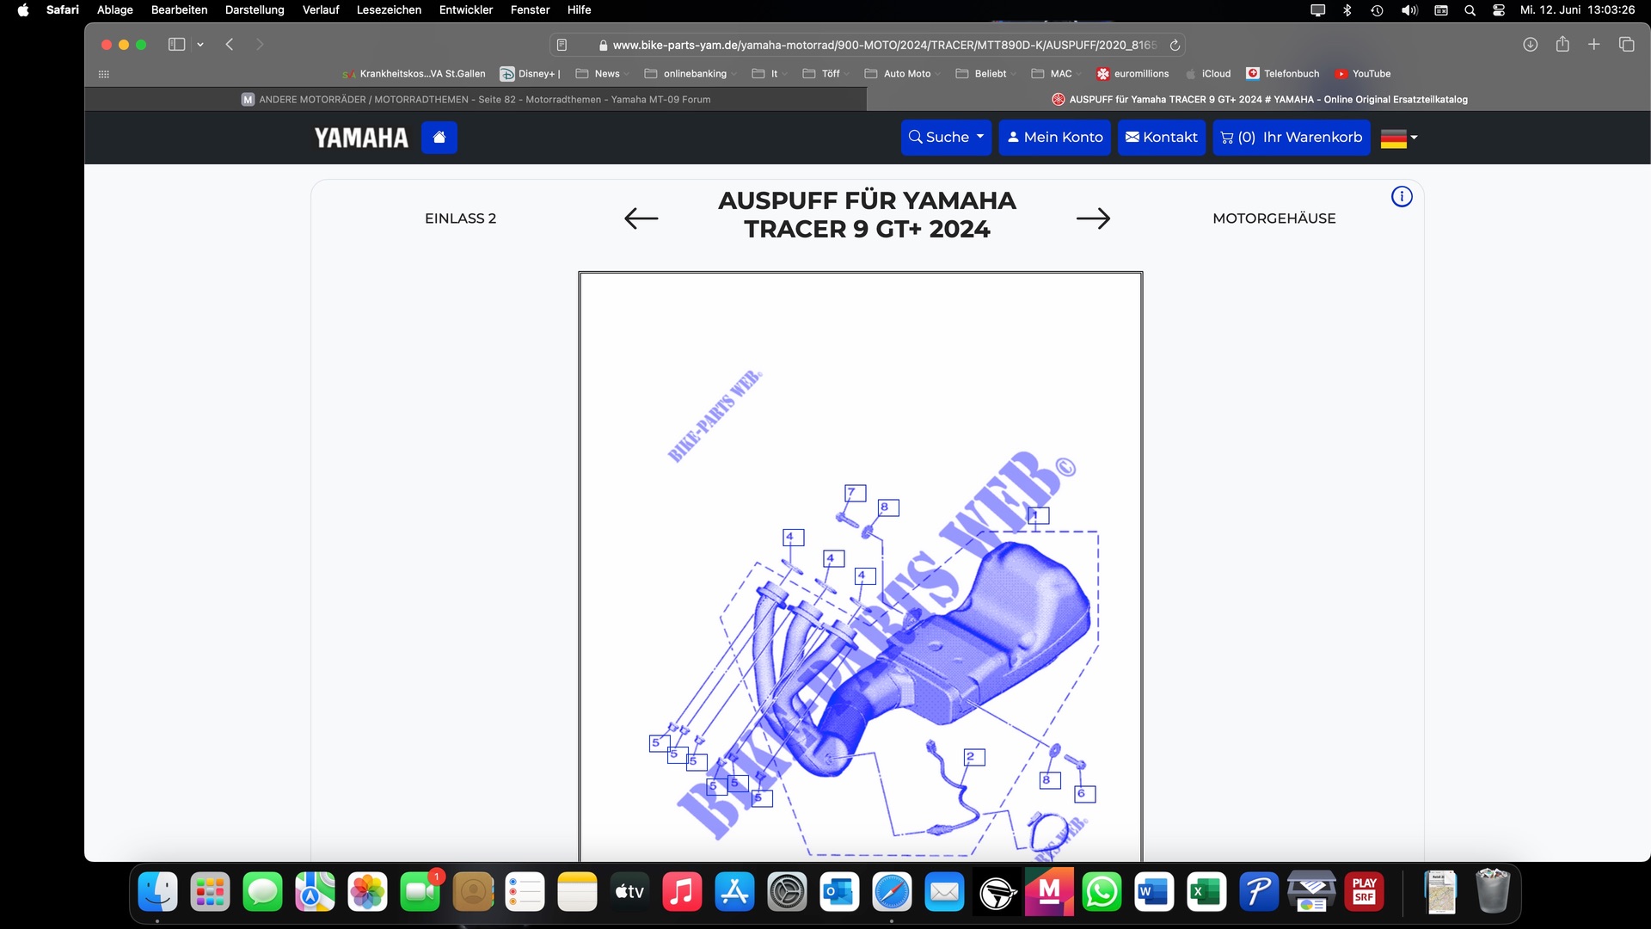Open the Ihr Warenkorb cart button
The height and width of the screenshot is (929, 1651).
[1291, 138]
